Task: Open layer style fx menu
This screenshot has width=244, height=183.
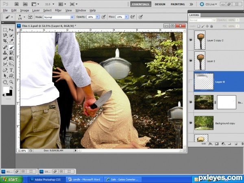Action: coord(210,144)
